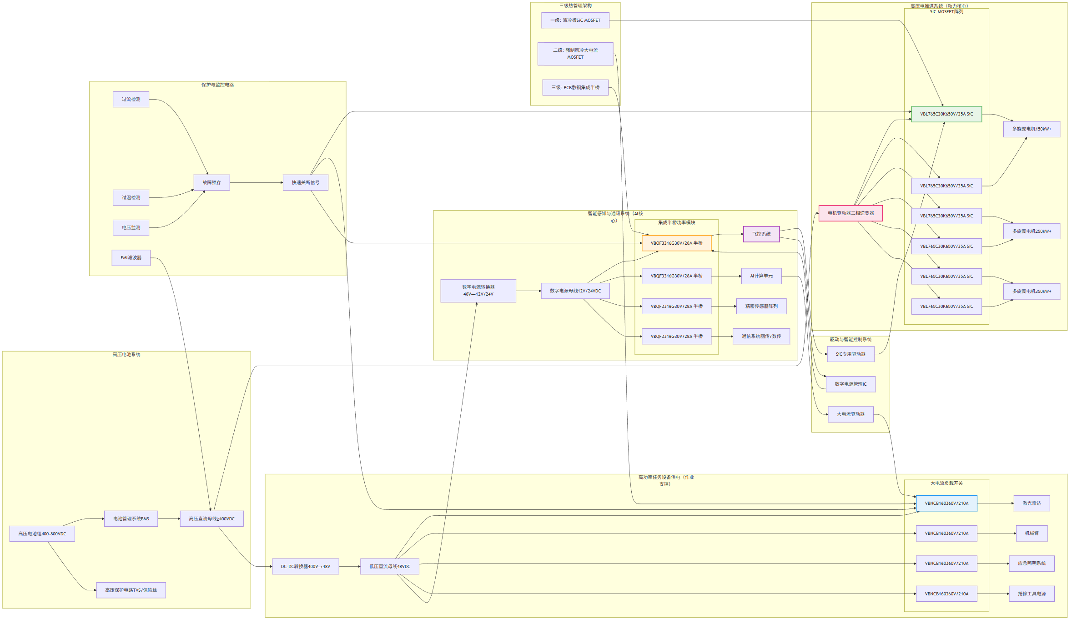Select the 高压电池组400-800VDC node
1077x624 pixels.
pos(42,534)
